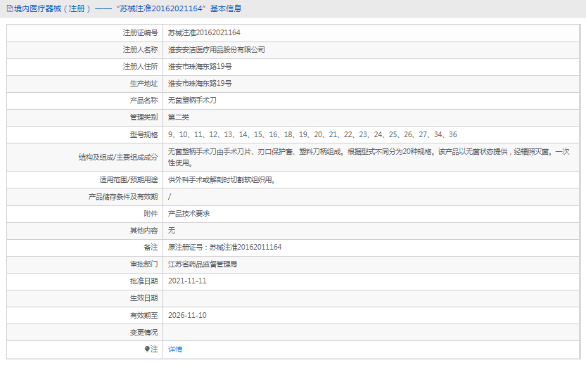Click the storage conditions slash value
Image resolution: width=586 pixels, height=365 pixels.
pyautogui.click(x=170, y=197)
